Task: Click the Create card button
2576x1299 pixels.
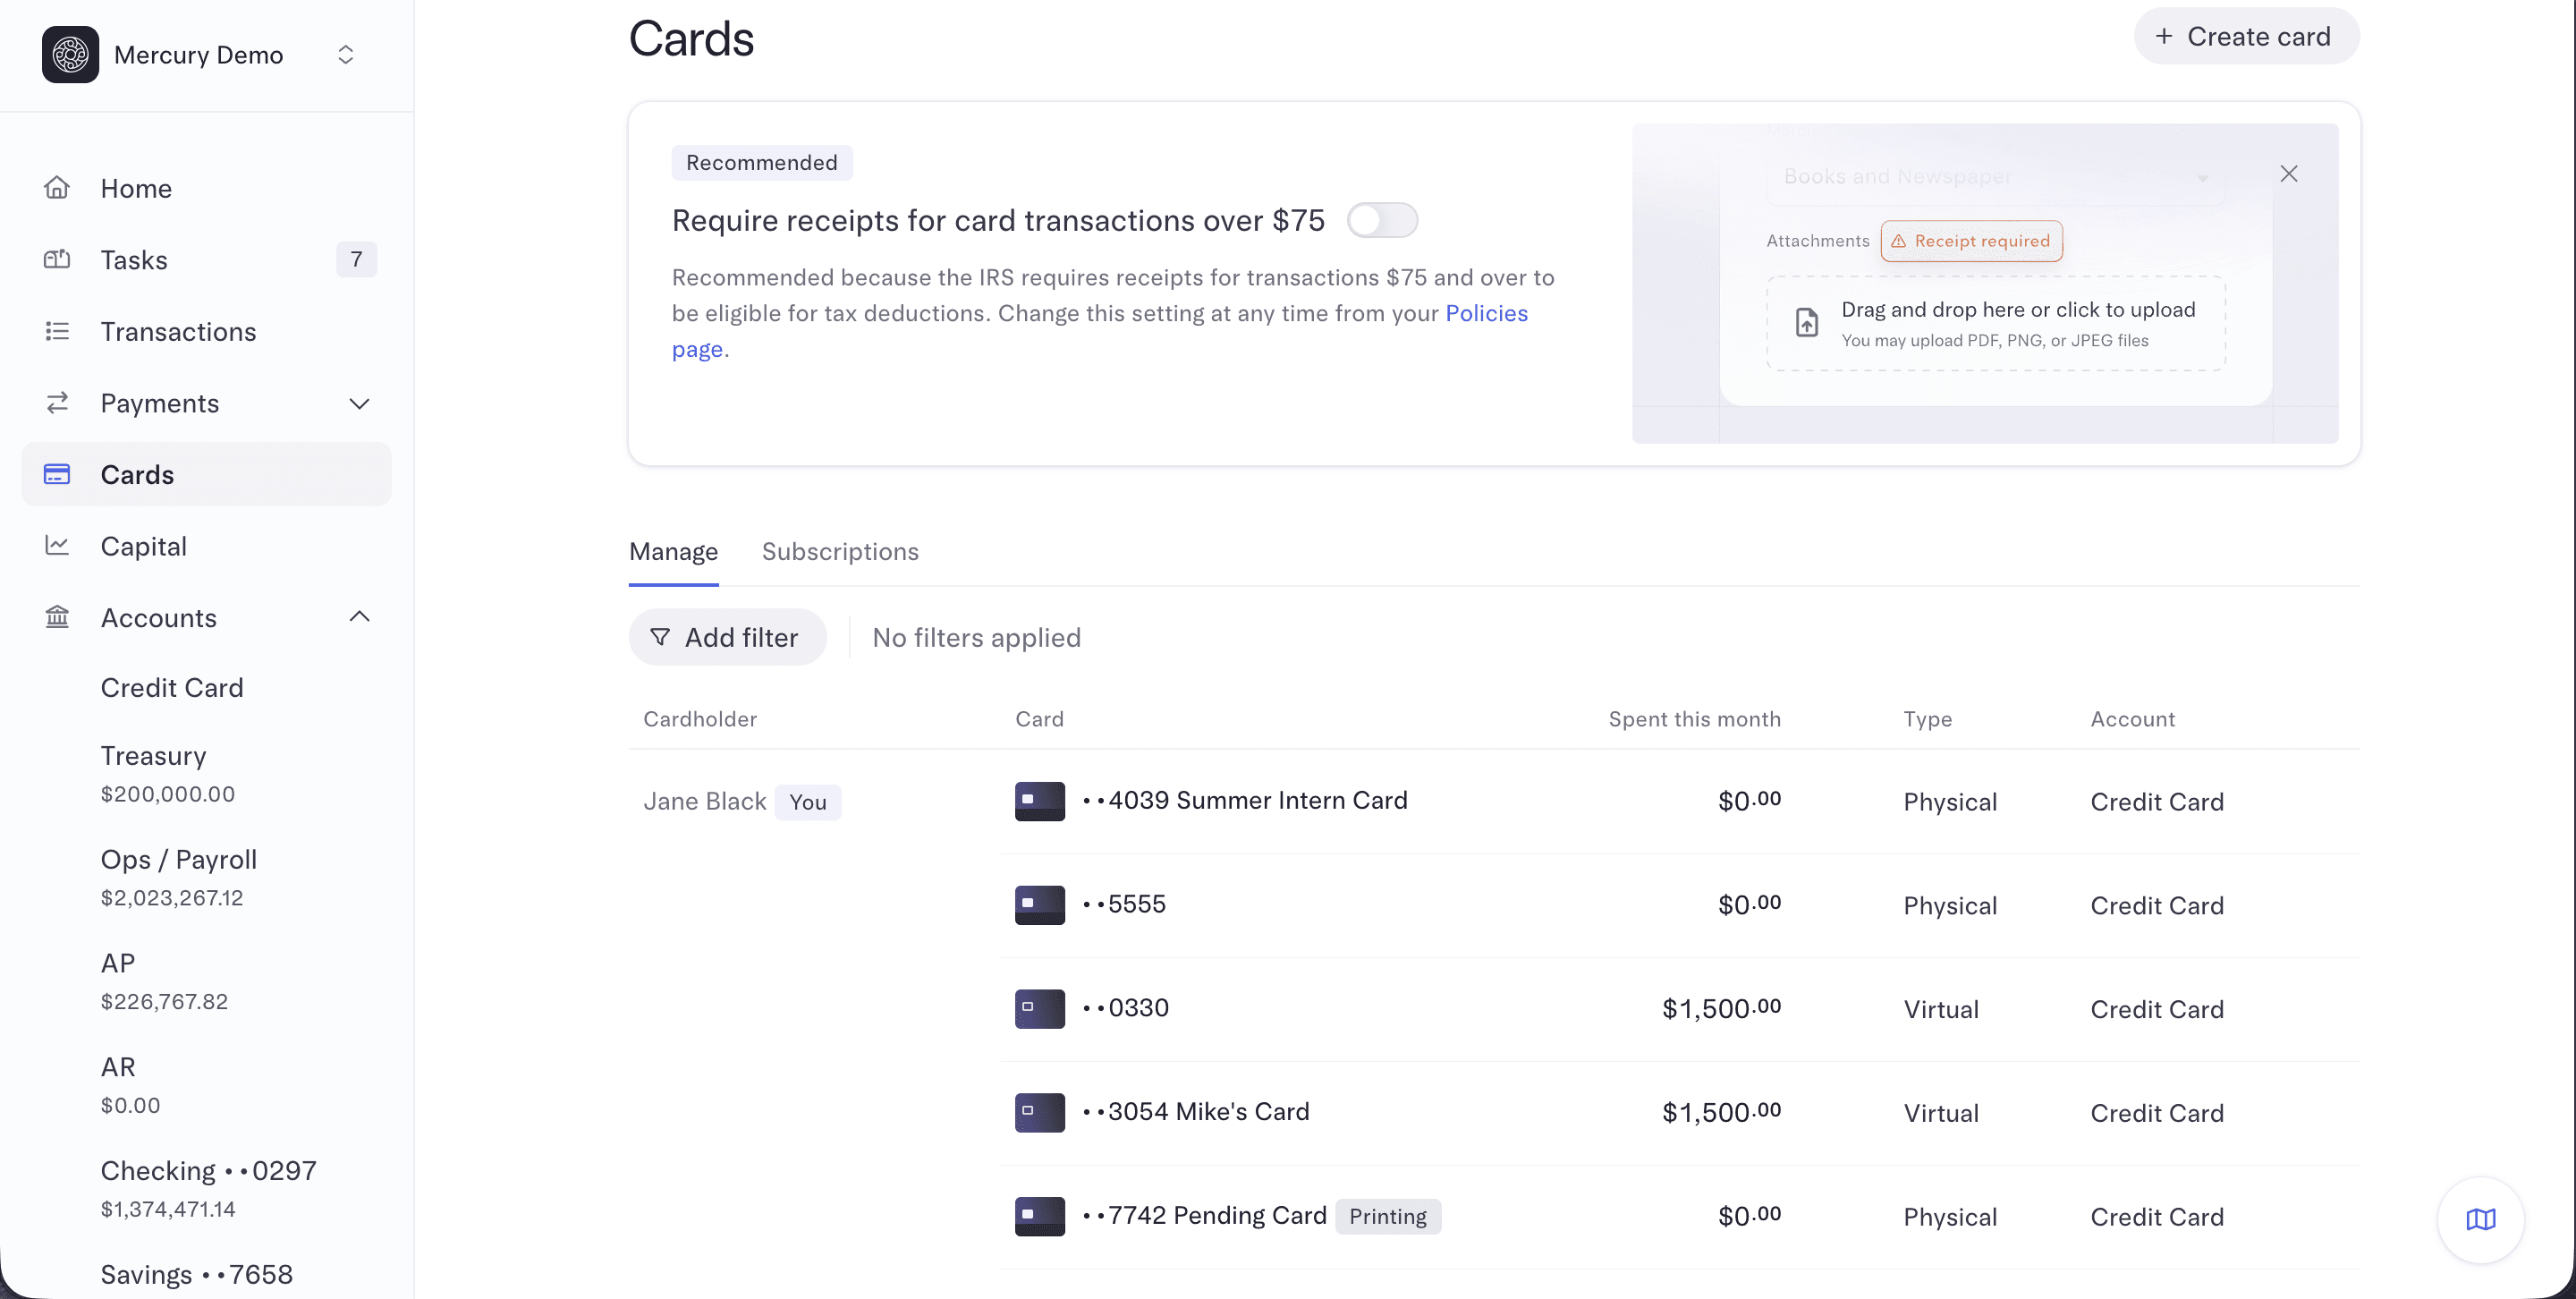Action: (x=2246, y=36)
